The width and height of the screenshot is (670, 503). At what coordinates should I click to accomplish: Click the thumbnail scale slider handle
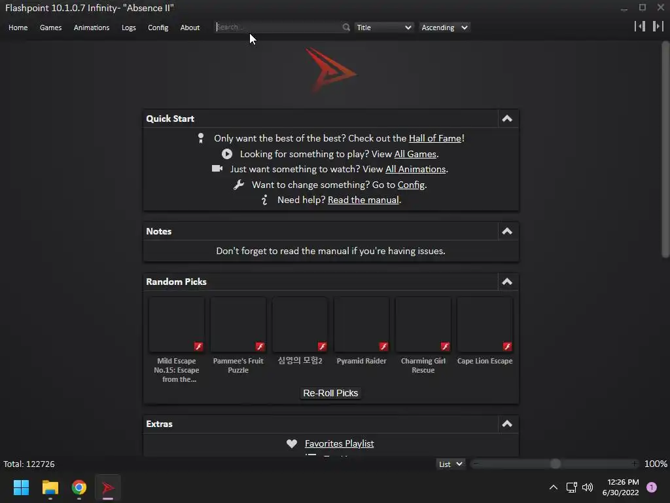[x=555, y=464]
